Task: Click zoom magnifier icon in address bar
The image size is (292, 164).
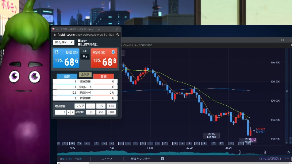Action: point(118,35)
